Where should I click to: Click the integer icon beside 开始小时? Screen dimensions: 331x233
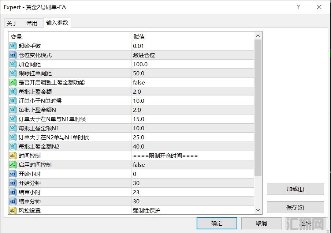[x=13, y=174]
